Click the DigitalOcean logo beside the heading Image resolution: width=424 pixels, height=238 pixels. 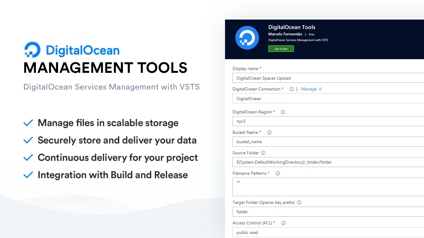point(32,50)
